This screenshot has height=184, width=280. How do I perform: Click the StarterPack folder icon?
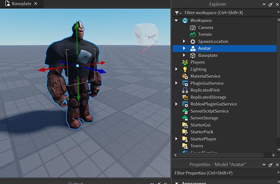coord(185,132)
